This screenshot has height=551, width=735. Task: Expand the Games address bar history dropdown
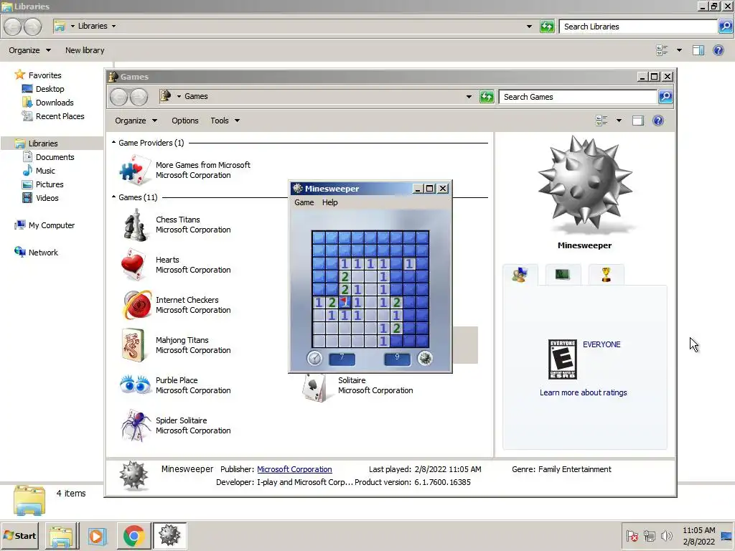point(469,97)
